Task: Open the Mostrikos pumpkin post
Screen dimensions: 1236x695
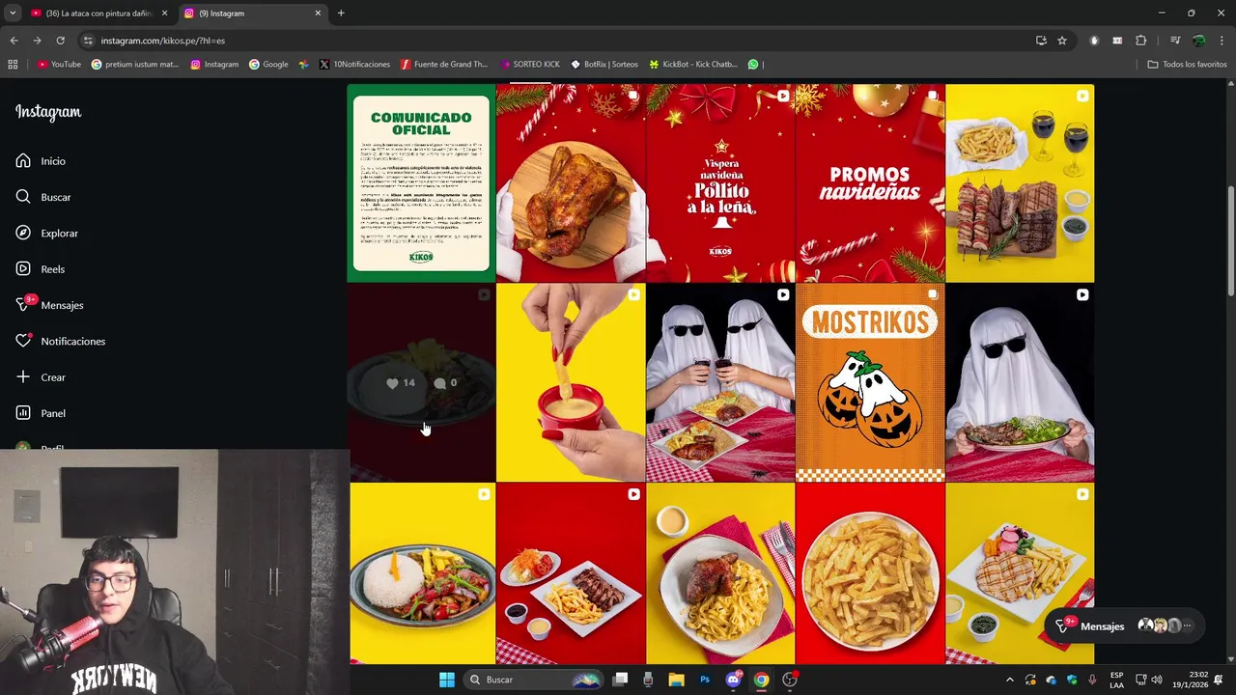Action: pyautogui.click(x=870, y=382)
